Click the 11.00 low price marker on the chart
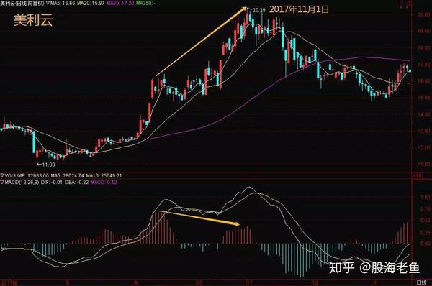This screenshot has height=286, width=432. click(48, 165)
